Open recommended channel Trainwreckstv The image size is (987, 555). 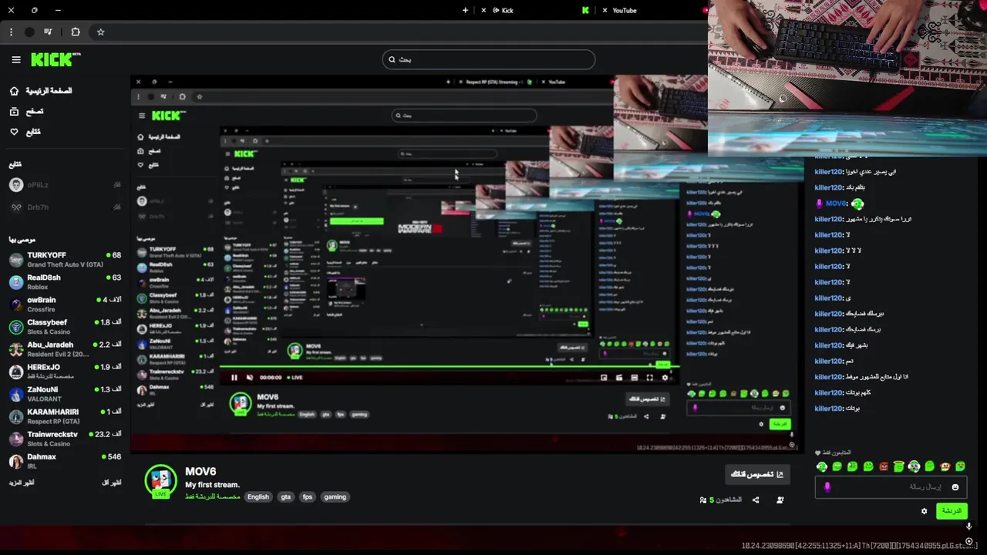[x=65, y=439]
